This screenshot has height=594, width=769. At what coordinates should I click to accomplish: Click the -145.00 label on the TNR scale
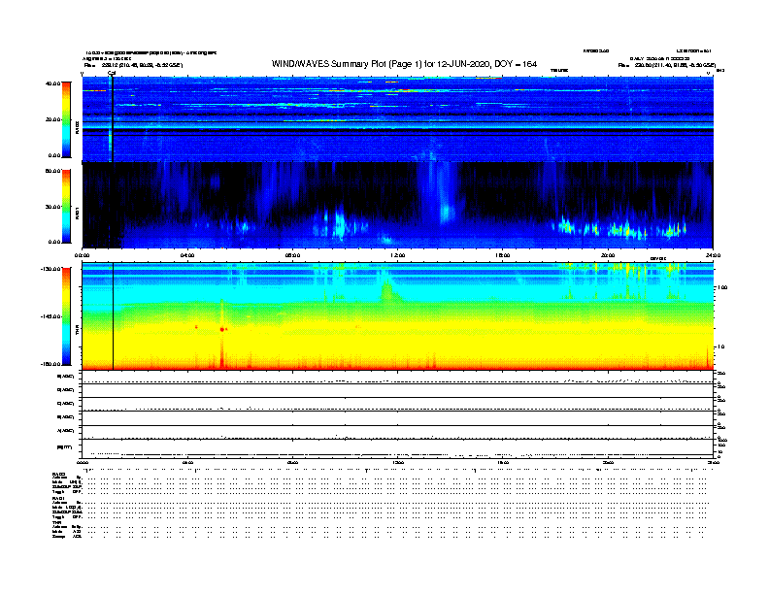(50, 316)
